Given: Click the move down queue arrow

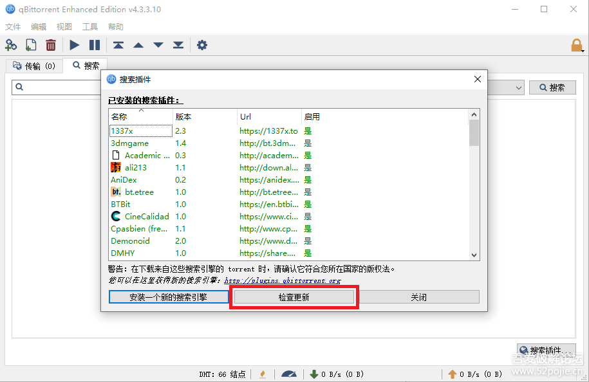Looking at the screenshot, I should 158,46.
